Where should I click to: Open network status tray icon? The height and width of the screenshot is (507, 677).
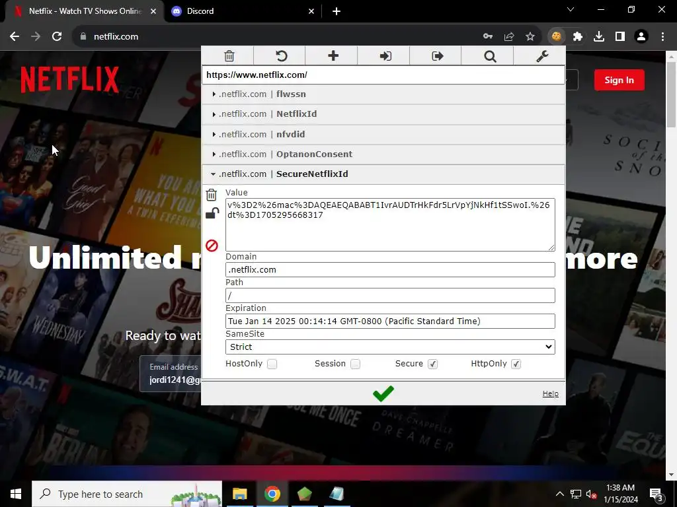(576, 494)
